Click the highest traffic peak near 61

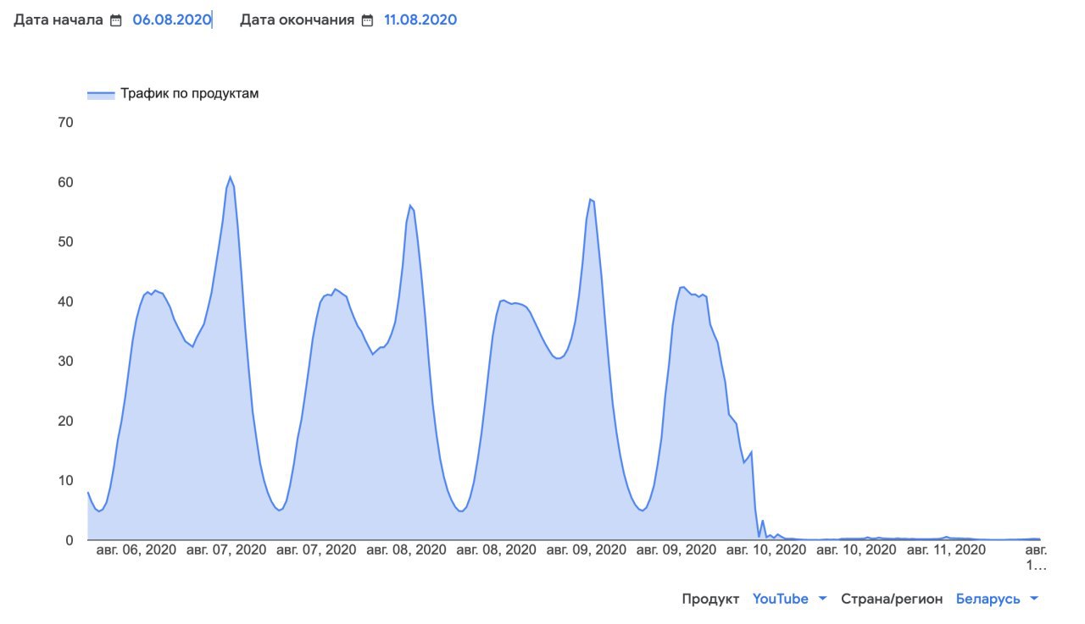(x=230, y=177)
